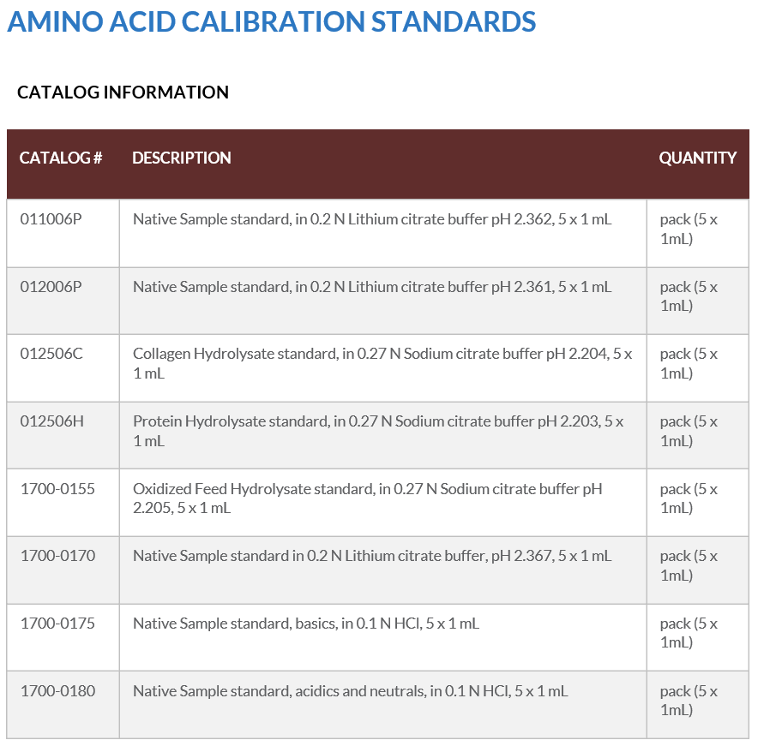Select catalog number 012506H
Viewport: 758px width, 746px height.
51,421
